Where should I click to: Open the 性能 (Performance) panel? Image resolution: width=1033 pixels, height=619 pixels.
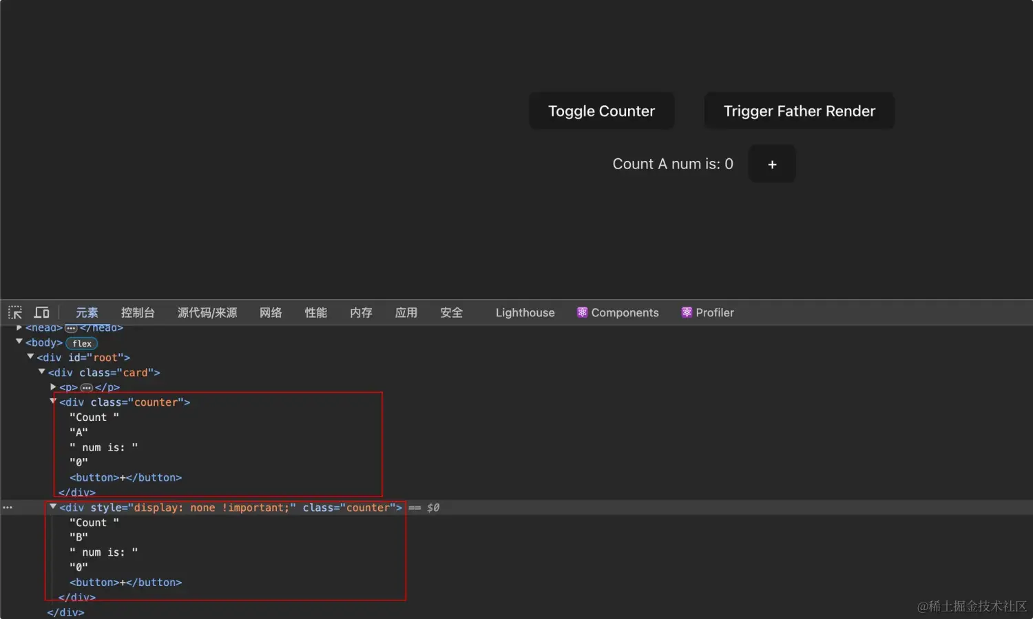tap(315, 312)
